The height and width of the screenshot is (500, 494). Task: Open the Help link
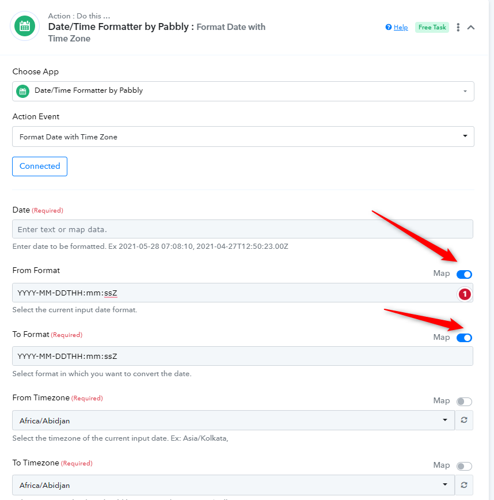[x=401, y=28]
